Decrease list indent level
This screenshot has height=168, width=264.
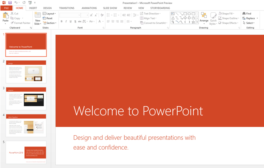pyautogui.click(x=124, y=15)
